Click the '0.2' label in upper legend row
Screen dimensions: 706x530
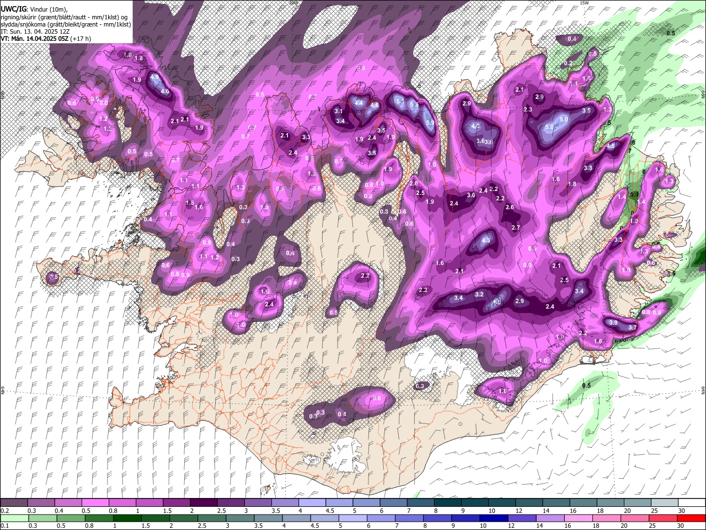pos(4,511)
